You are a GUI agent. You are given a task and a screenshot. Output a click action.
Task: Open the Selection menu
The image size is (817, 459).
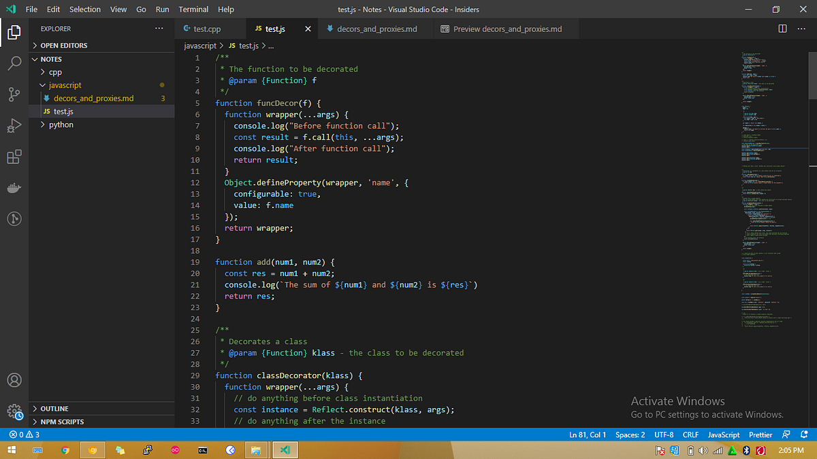85,10
